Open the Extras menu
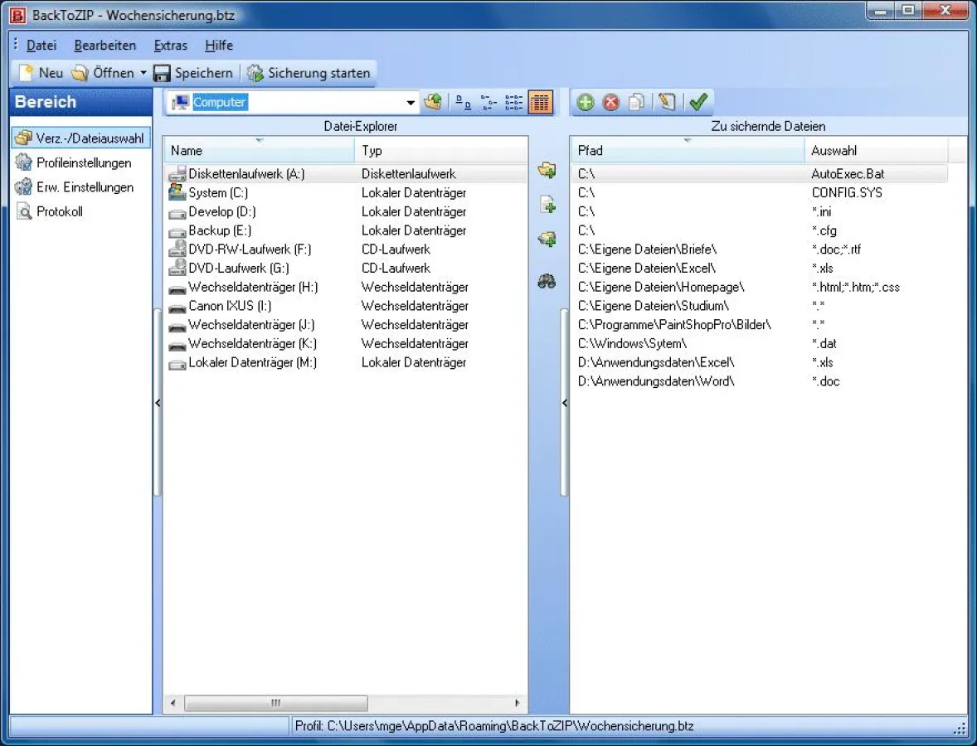This screenshot has height=746, width=977. click(170, 46)
